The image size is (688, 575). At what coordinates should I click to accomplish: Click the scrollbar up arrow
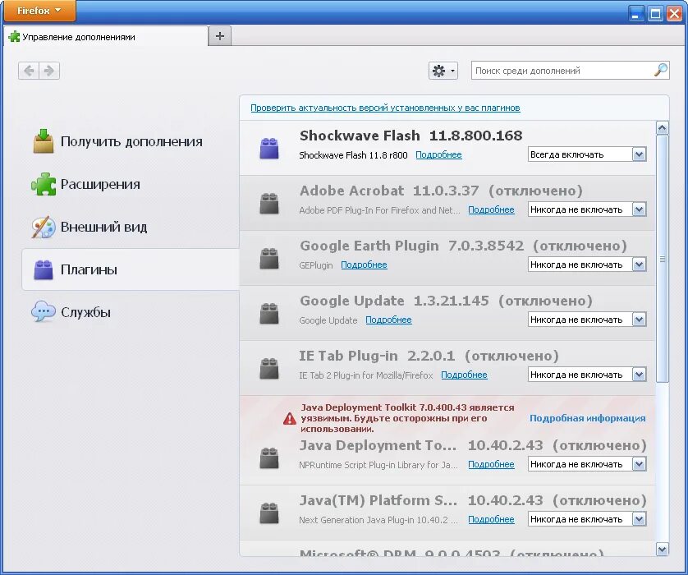point(662,127)
